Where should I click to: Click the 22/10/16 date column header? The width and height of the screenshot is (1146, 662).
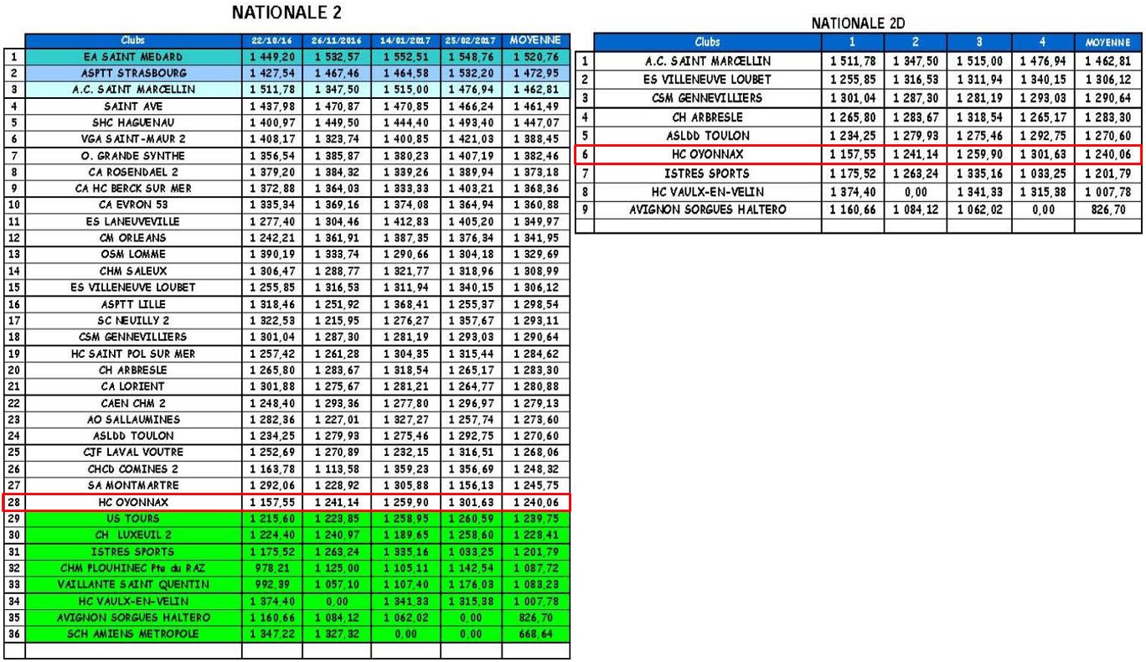pyautogui.click(x=273, y=41)
